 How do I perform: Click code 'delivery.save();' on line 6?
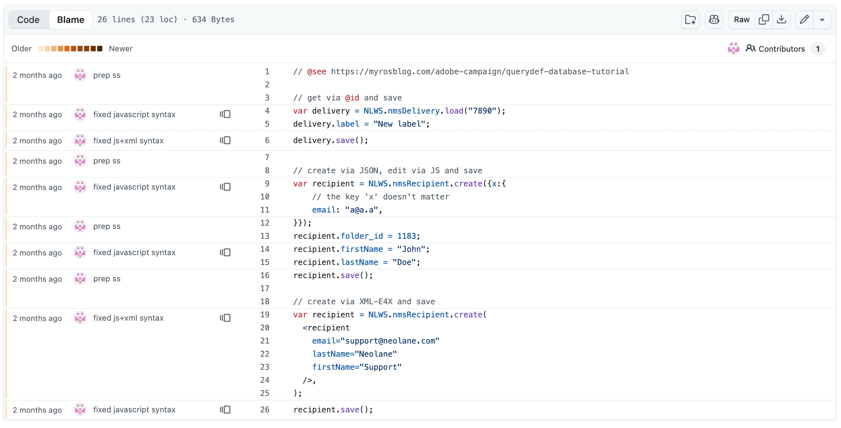[331, 140]
